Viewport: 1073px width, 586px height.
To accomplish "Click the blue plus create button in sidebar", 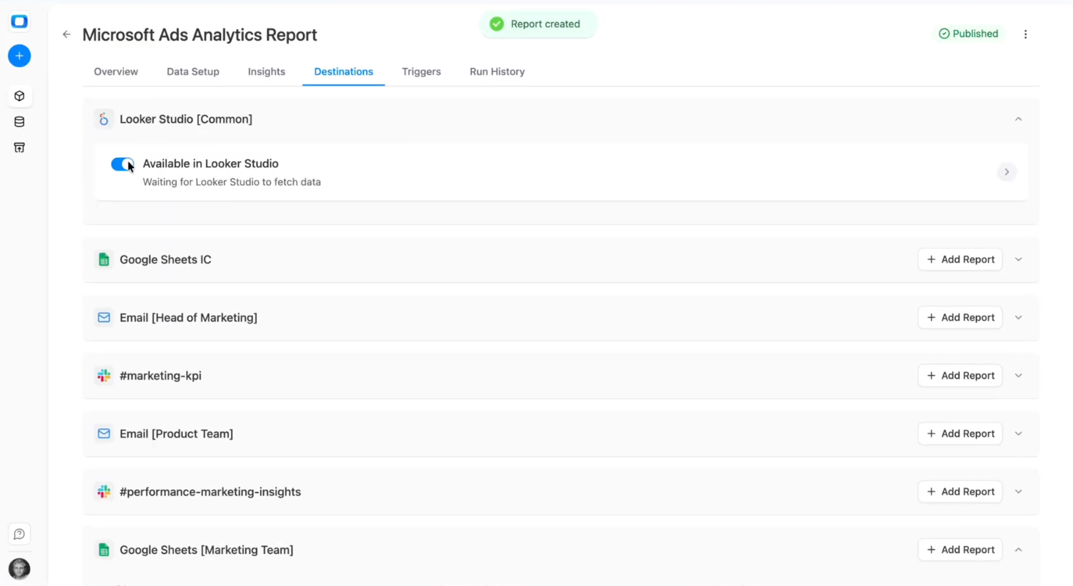I will click(x=19, y=56).
